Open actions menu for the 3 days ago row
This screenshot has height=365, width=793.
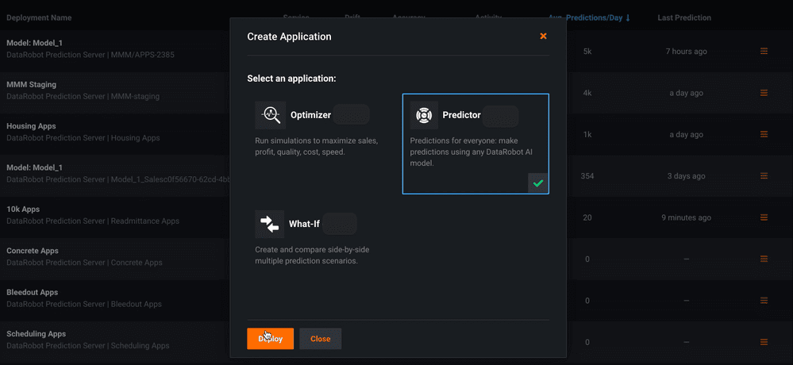coord(764,175)
